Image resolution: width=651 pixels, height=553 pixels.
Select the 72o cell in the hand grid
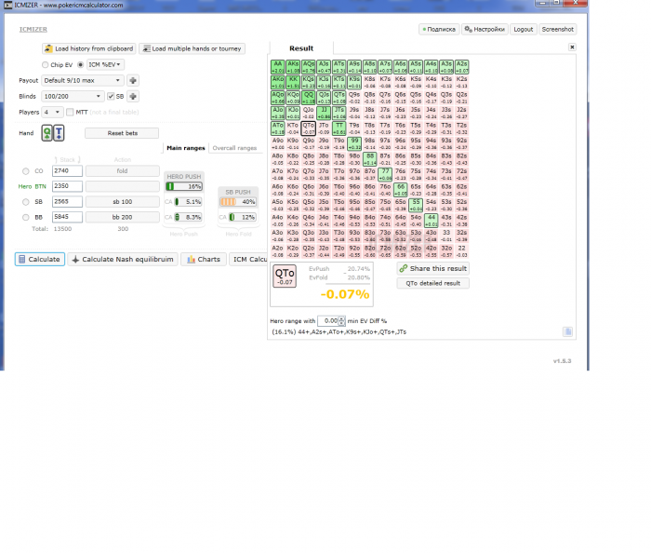(385, 251)
